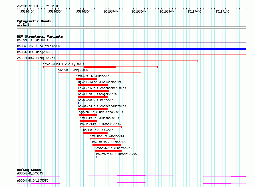
Task: Click the 95196600 ruler tick label
Action: coord(83,11)
